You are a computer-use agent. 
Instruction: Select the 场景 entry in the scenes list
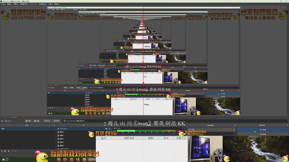pos(28,129)
